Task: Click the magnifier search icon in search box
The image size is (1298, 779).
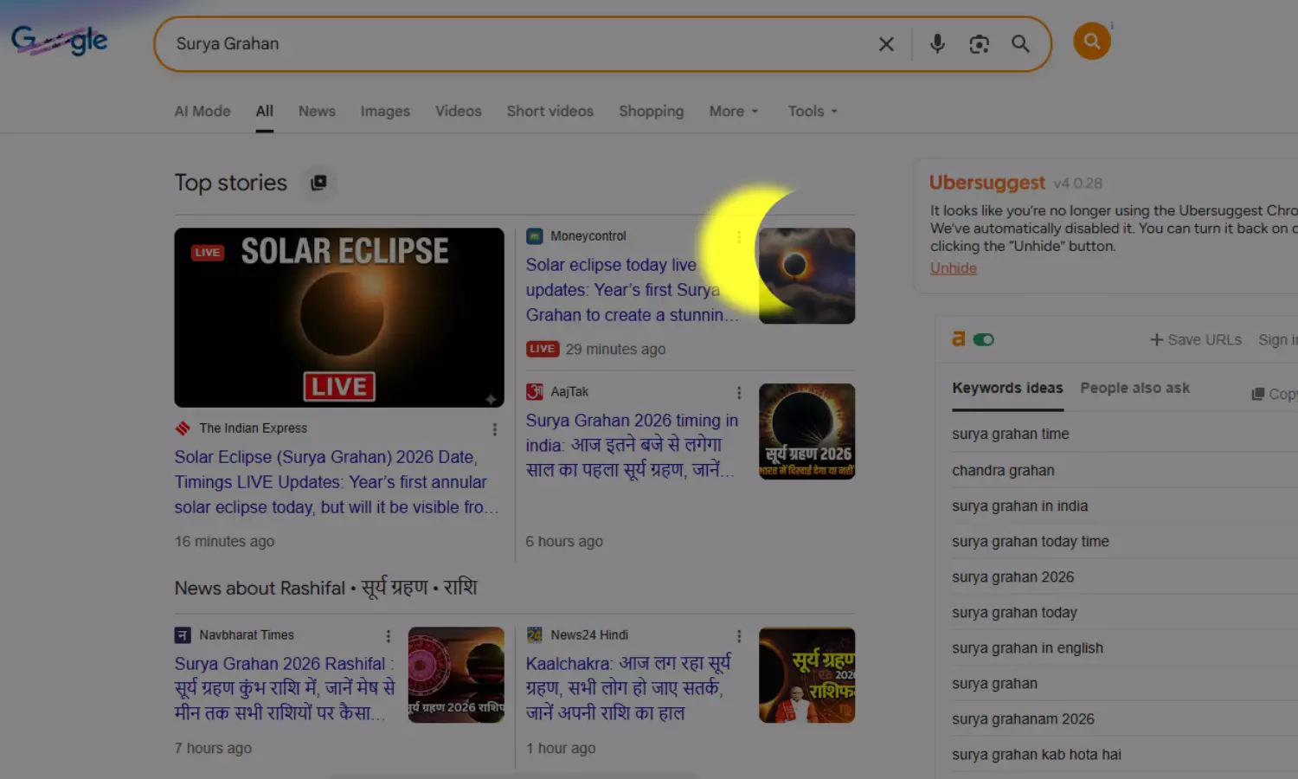Action: click(1020, 44)
